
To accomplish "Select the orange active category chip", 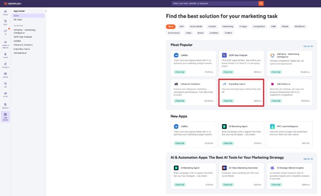I will click(171, 26).
